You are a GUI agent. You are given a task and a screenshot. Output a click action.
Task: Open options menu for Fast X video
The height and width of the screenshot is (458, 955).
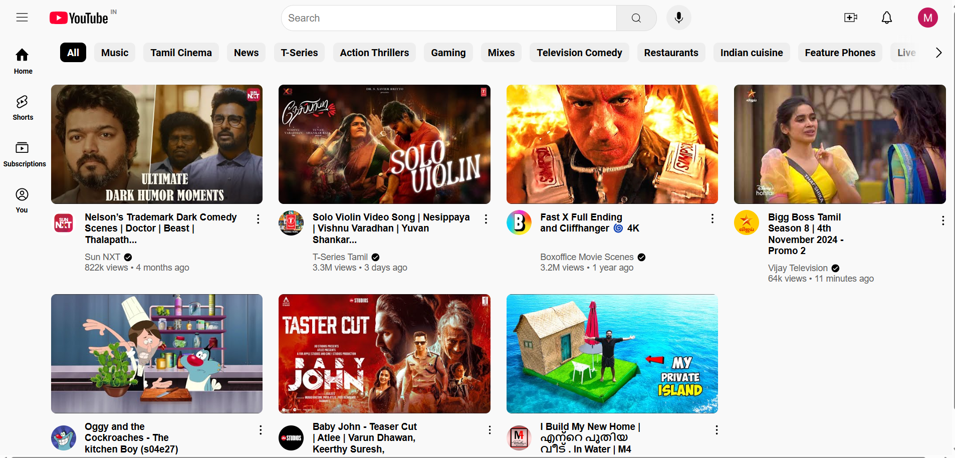tap(712, 218)
